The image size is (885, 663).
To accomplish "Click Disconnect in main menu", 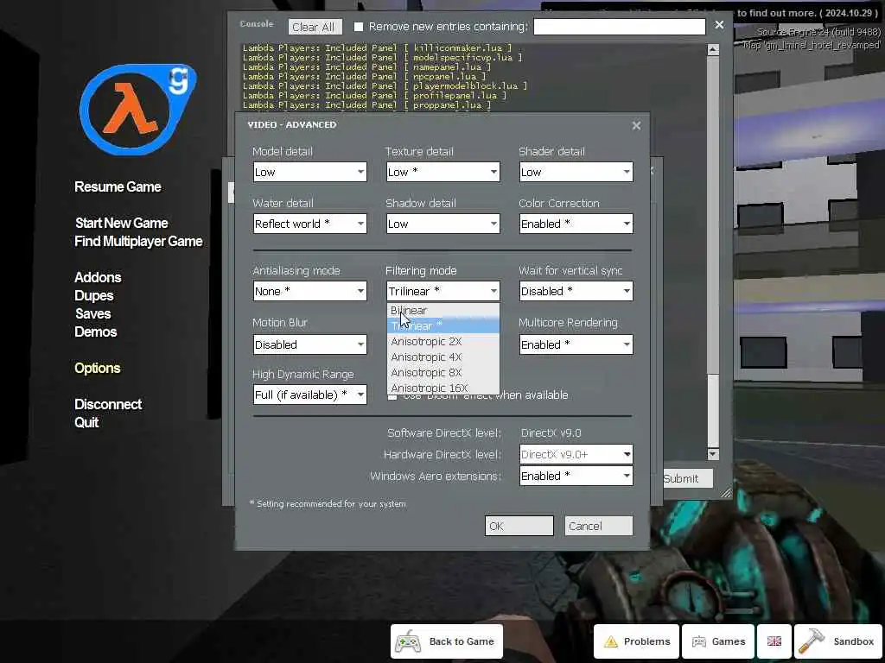I will pyautogui.click(x=108, y=404).
